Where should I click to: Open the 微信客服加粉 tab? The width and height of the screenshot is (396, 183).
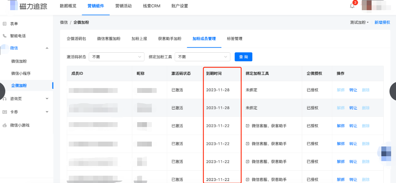109,39
